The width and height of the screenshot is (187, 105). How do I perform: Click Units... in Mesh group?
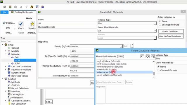click(9, 33)
